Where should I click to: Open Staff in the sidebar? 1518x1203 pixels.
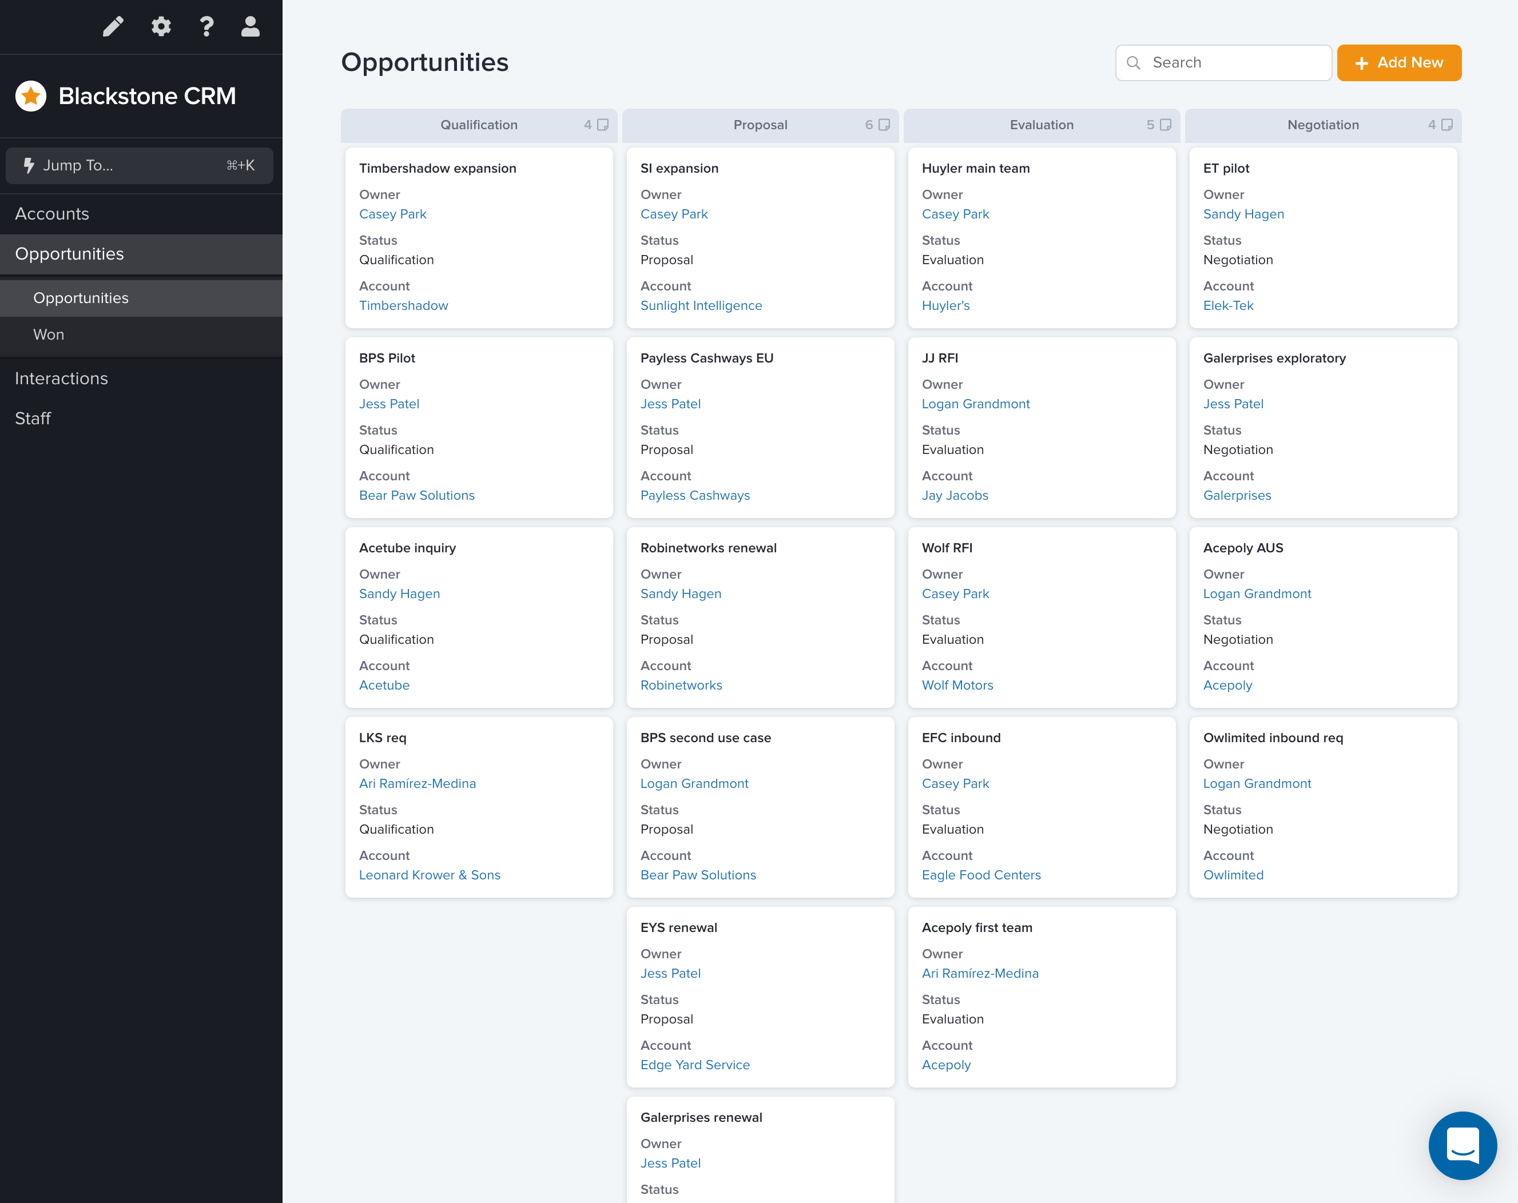tap(141, 419)
